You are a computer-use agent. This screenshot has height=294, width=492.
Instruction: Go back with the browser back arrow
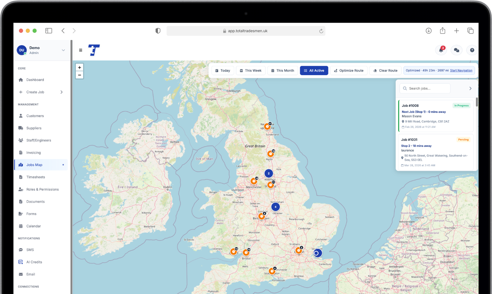pos(63,31)
